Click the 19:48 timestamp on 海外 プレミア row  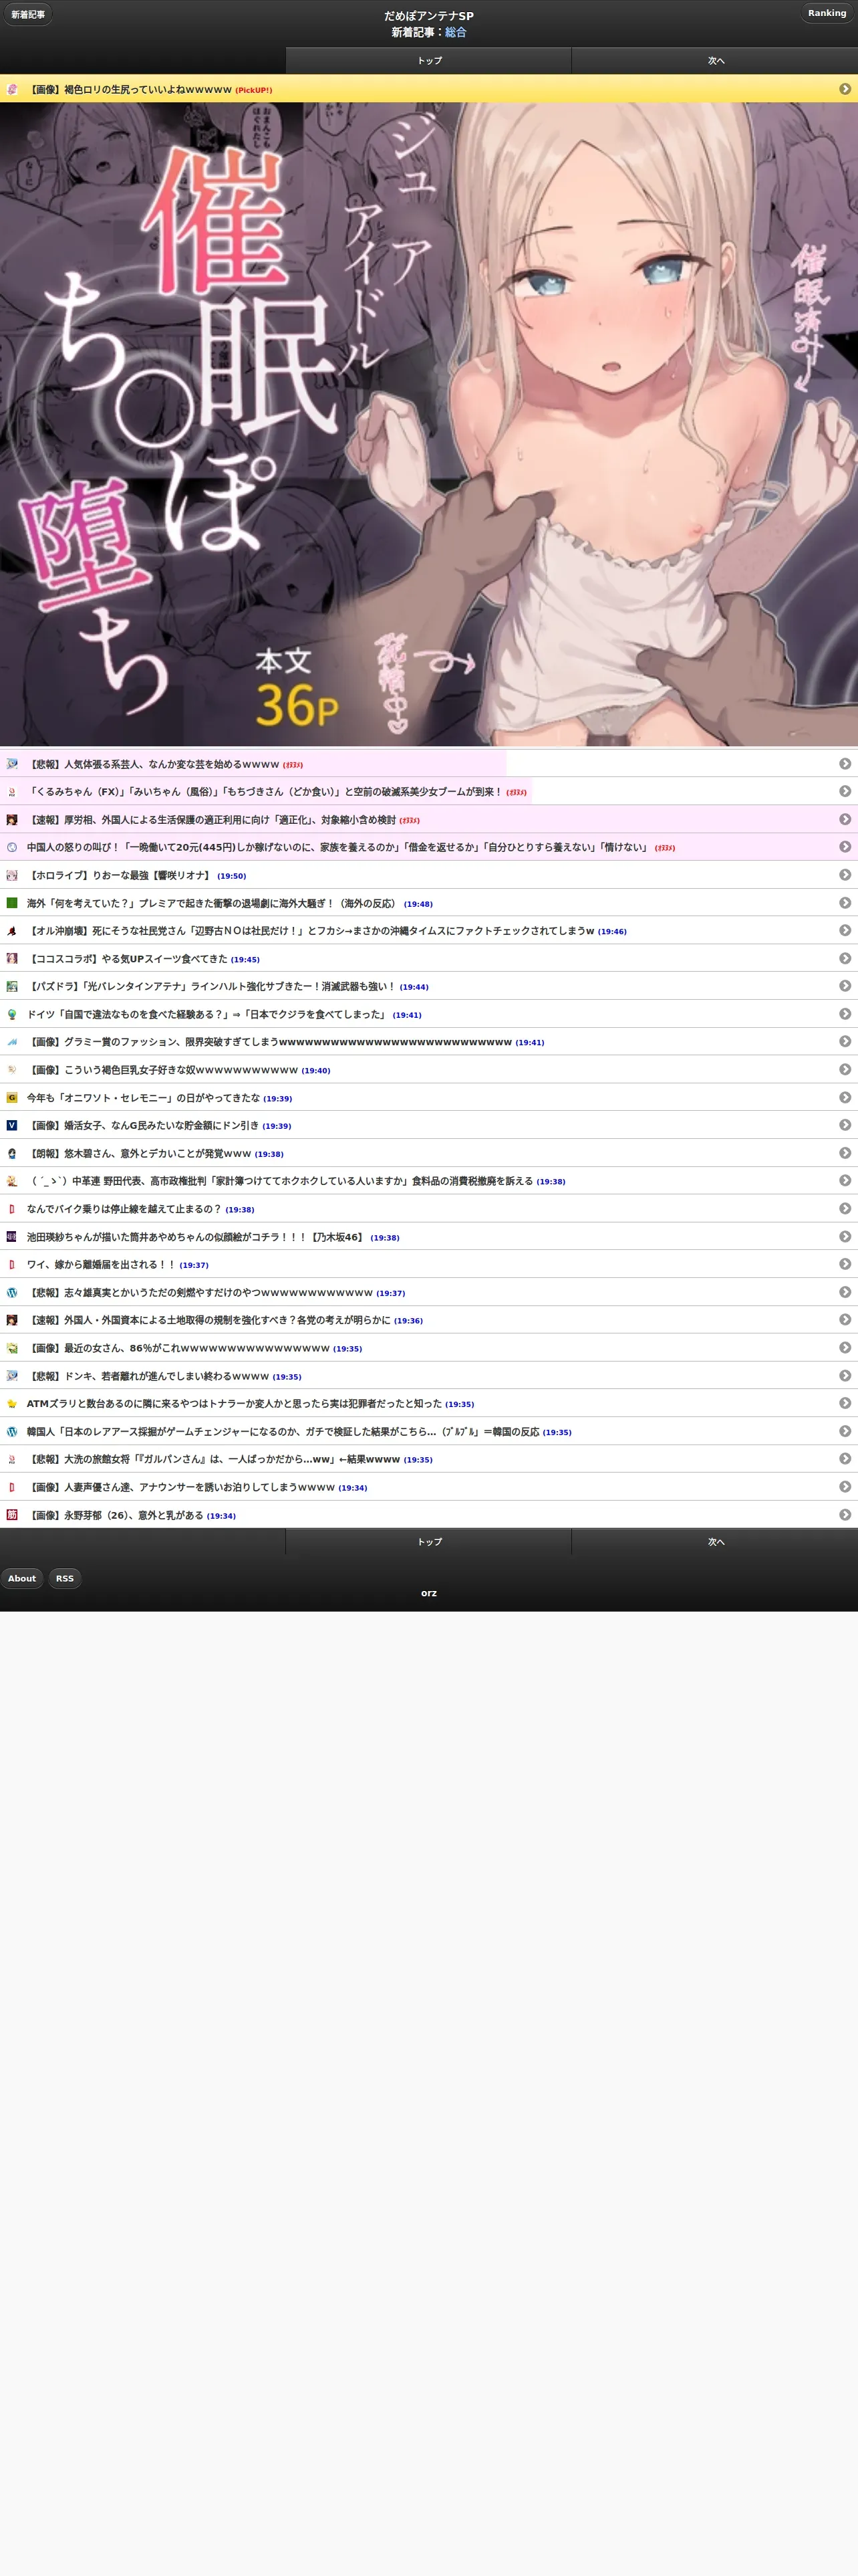coord(418,904)
